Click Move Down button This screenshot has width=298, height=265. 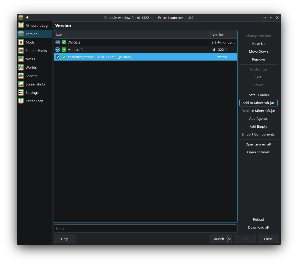pyautogui.click(x=258, y=52)
